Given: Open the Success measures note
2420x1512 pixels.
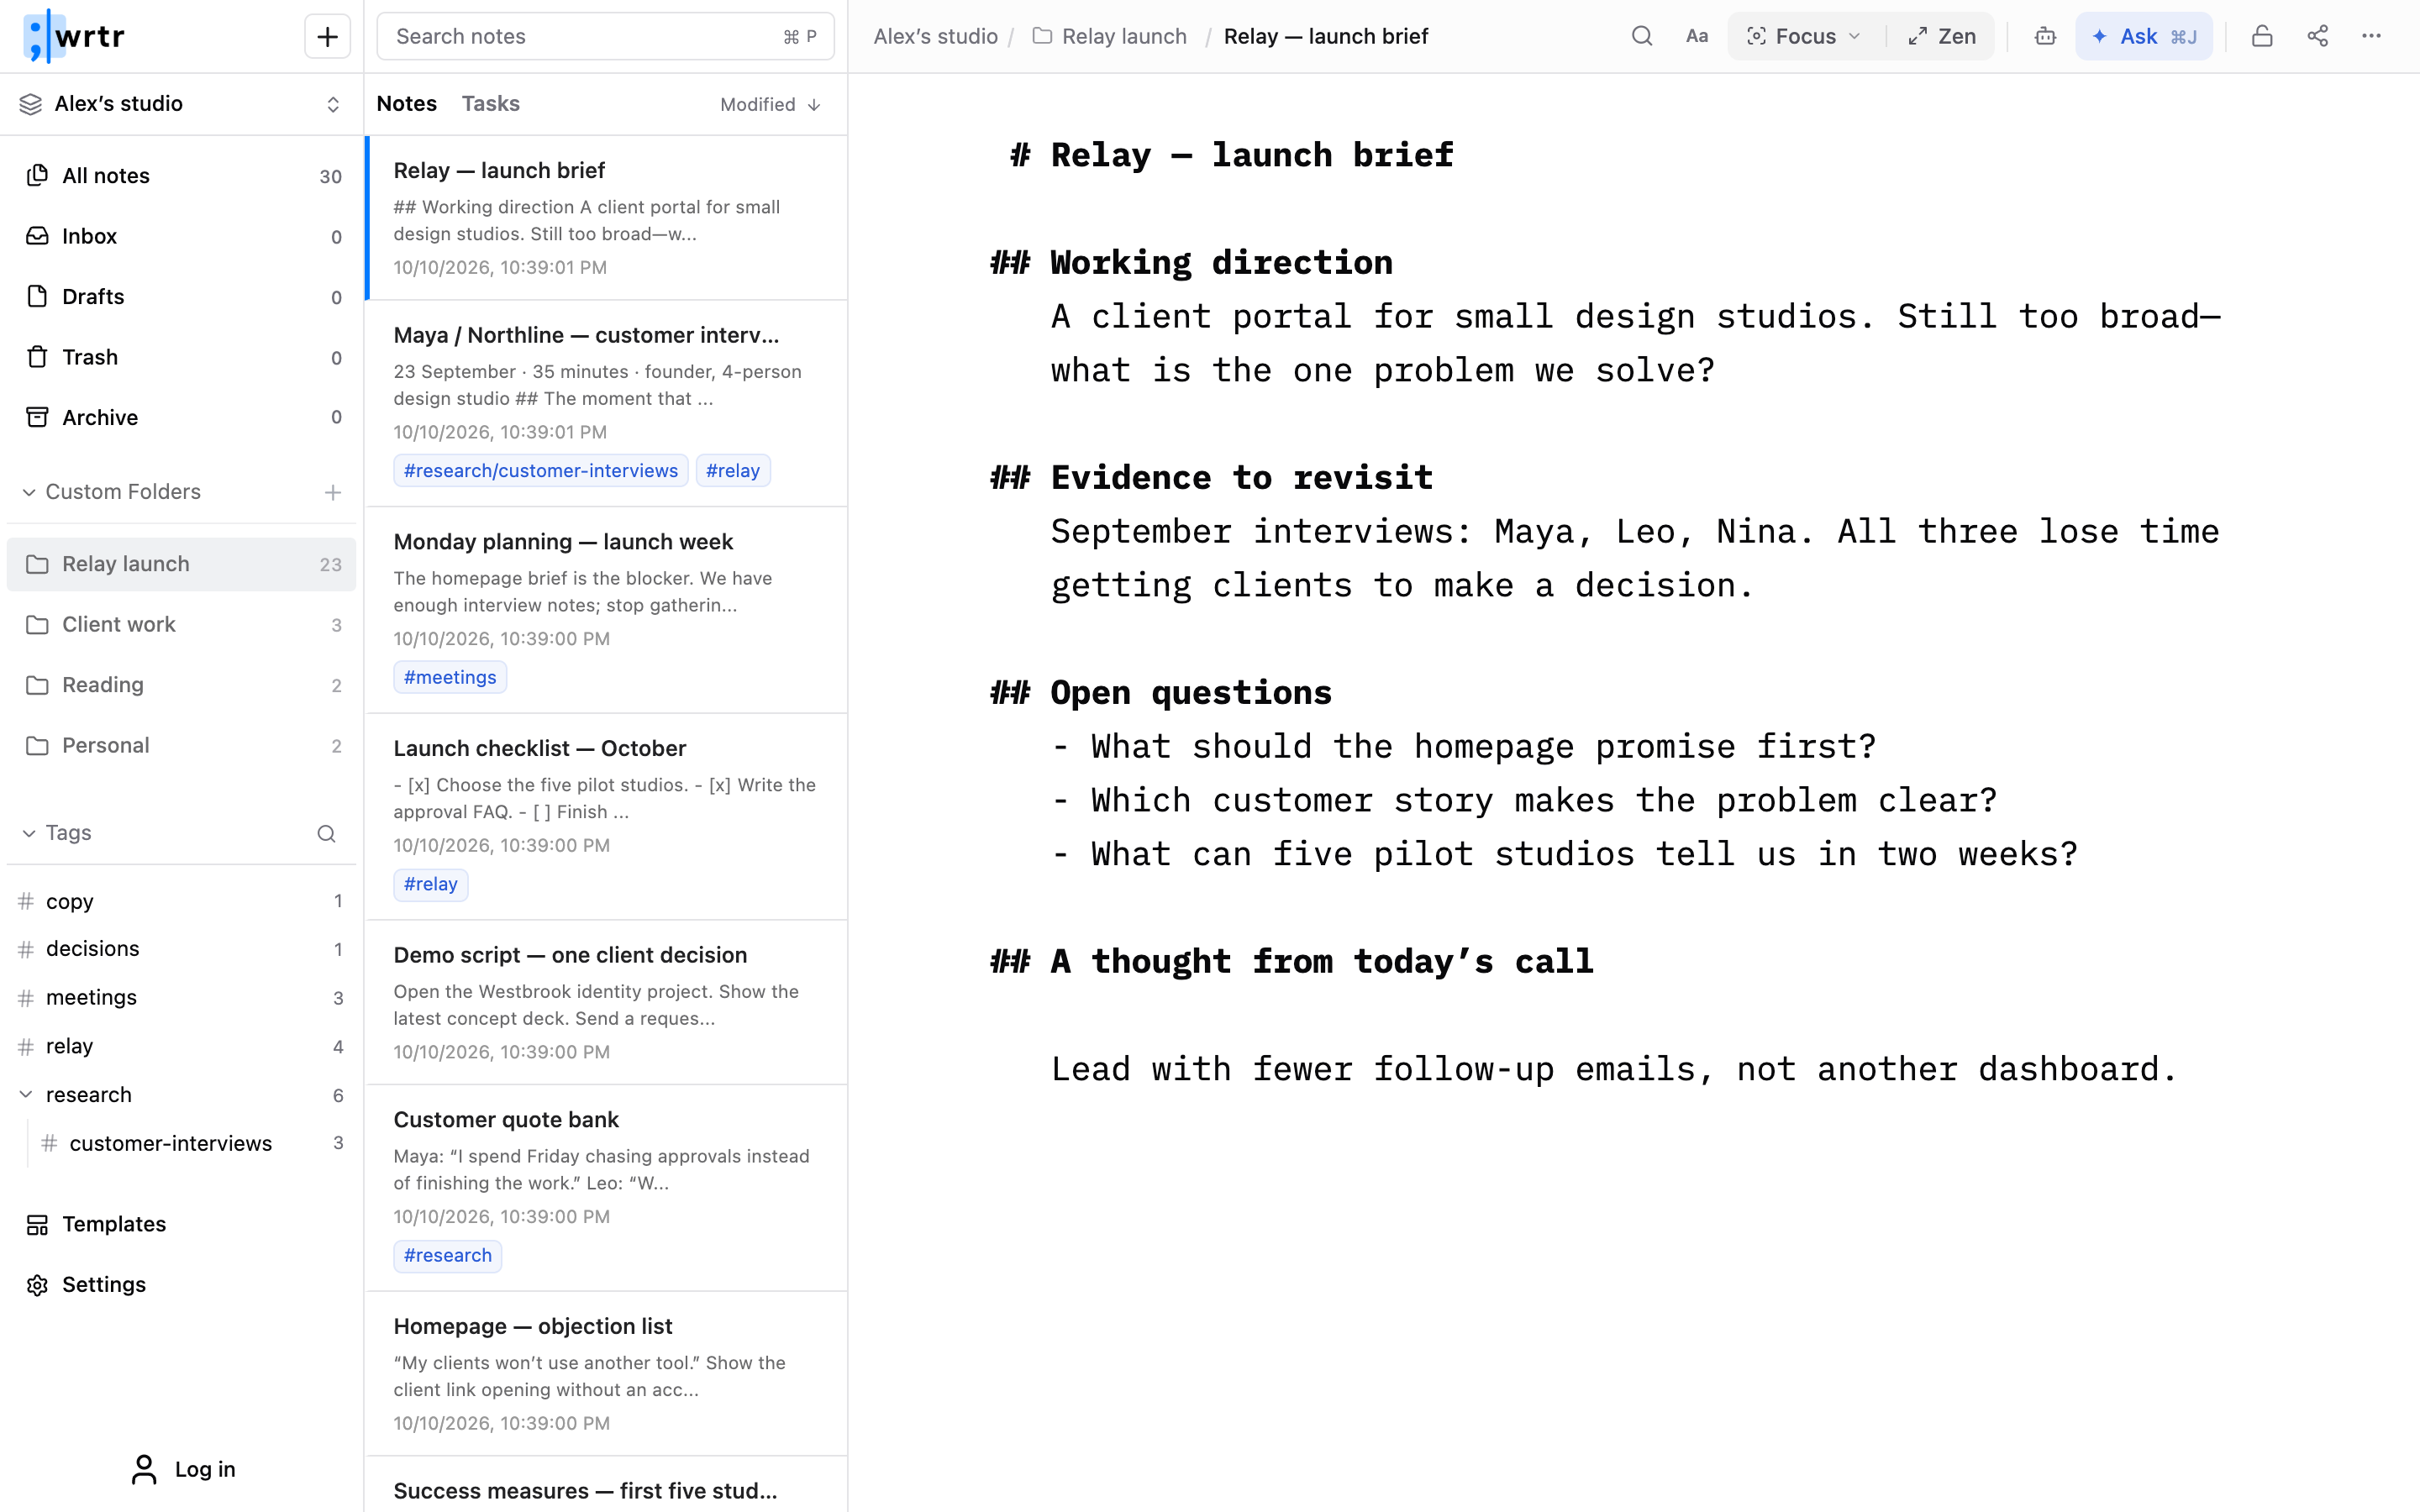Looking at the screenshot, I should point(607,1486).
